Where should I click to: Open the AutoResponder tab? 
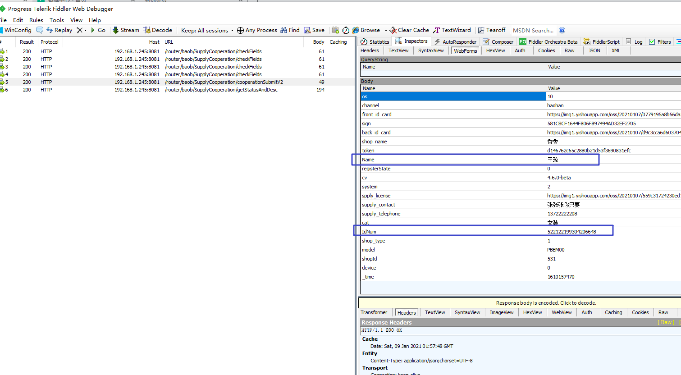455,41
